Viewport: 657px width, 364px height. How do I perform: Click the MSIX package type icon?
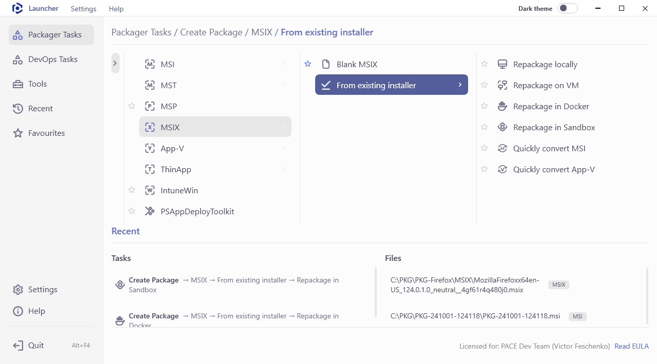(x=150, y=128)
